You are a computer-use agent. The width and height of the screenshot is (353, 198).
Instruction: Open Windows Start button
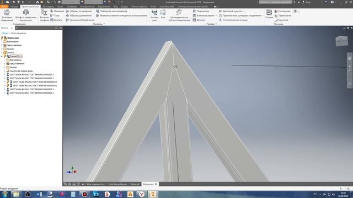[4, 194]
